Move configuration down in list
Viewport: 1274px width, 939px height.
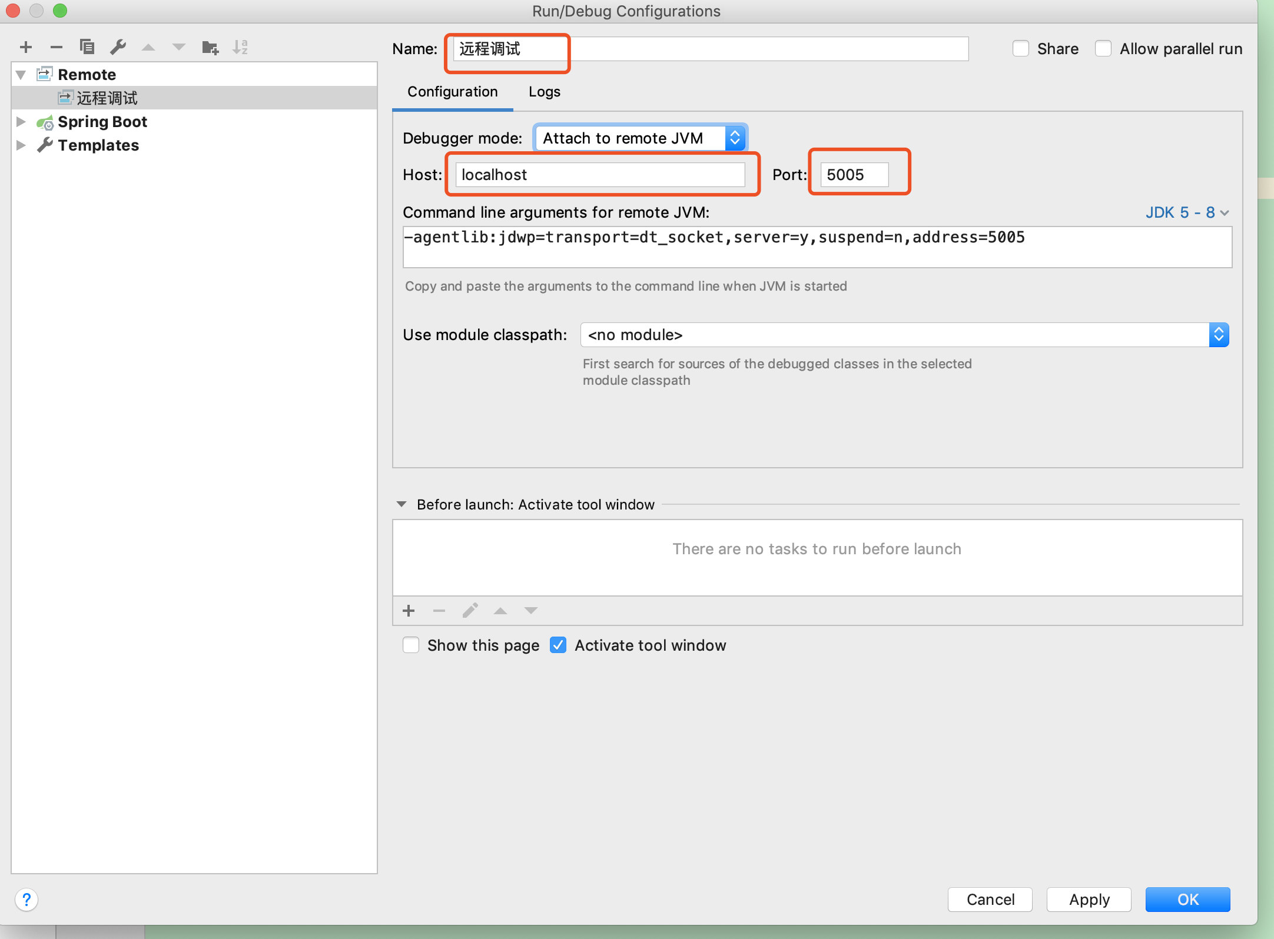pyautogui.click(x=179, y=47)
